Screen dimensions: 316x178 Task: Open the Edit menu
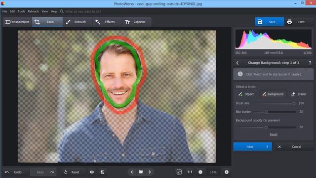pyautogui.click(x=12, y=11)
